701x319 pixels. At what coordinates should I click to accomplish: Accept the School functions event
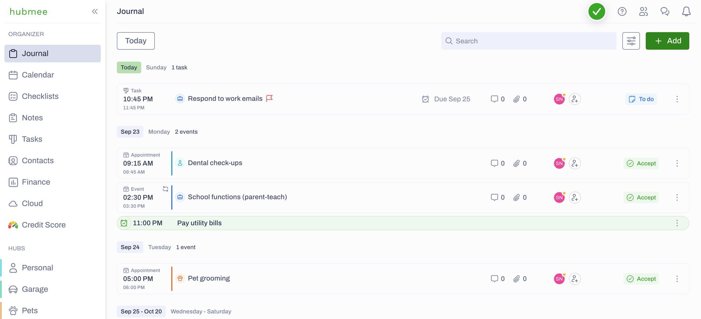click(641, 197)
